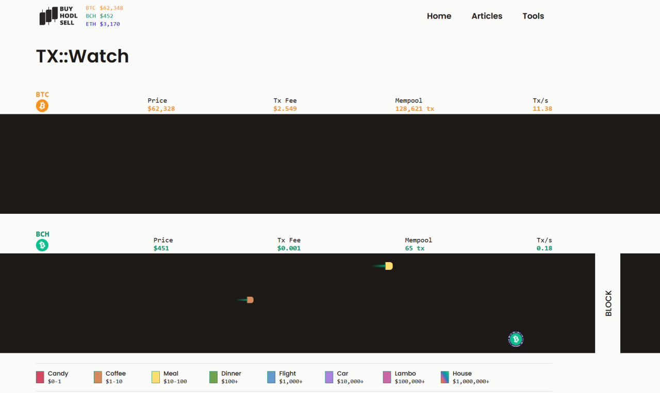Click the BTC Tx/s value 11.38
This screenshot has width=660, height=393.
click(542, 109)
